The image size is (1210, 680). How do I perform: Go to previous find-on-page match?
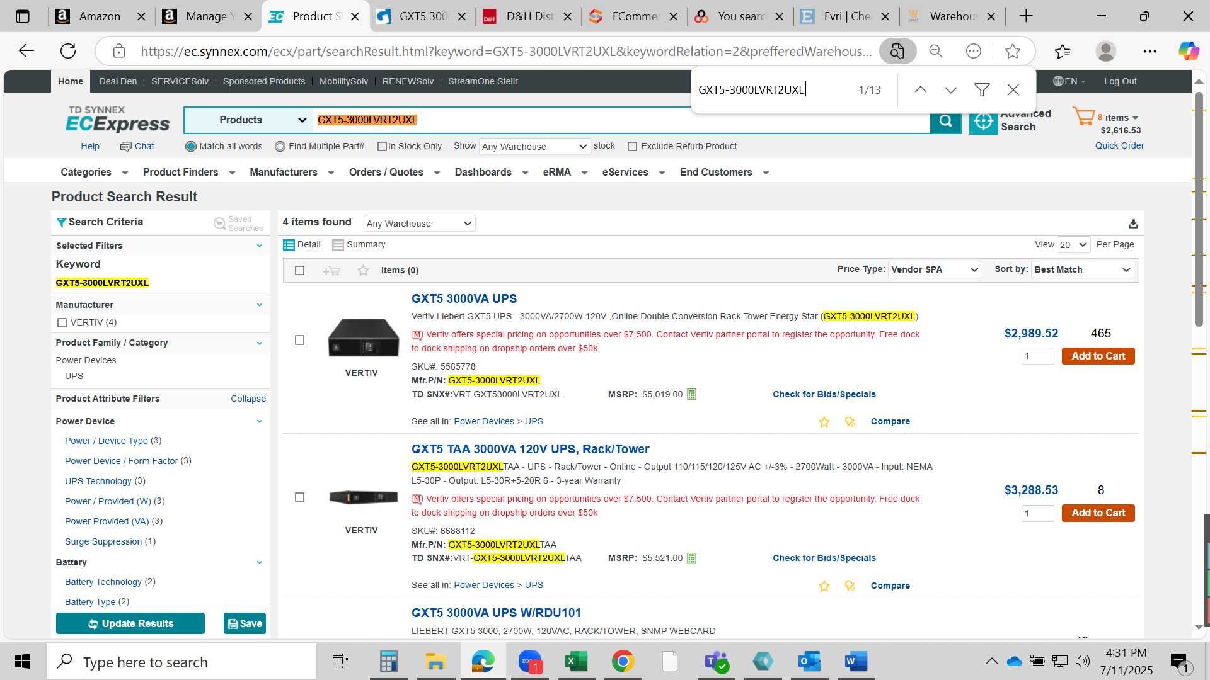click(x=921, y=90)
